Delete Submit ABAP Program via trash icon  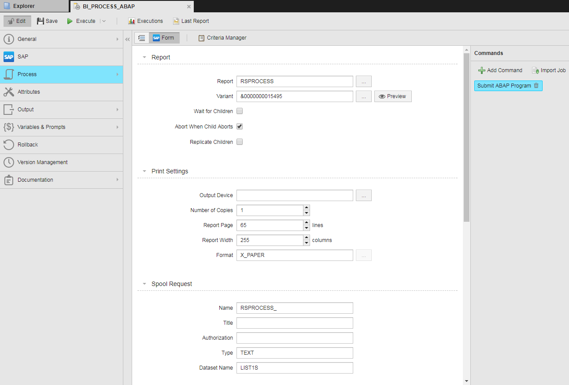click(x=536, y=86)
